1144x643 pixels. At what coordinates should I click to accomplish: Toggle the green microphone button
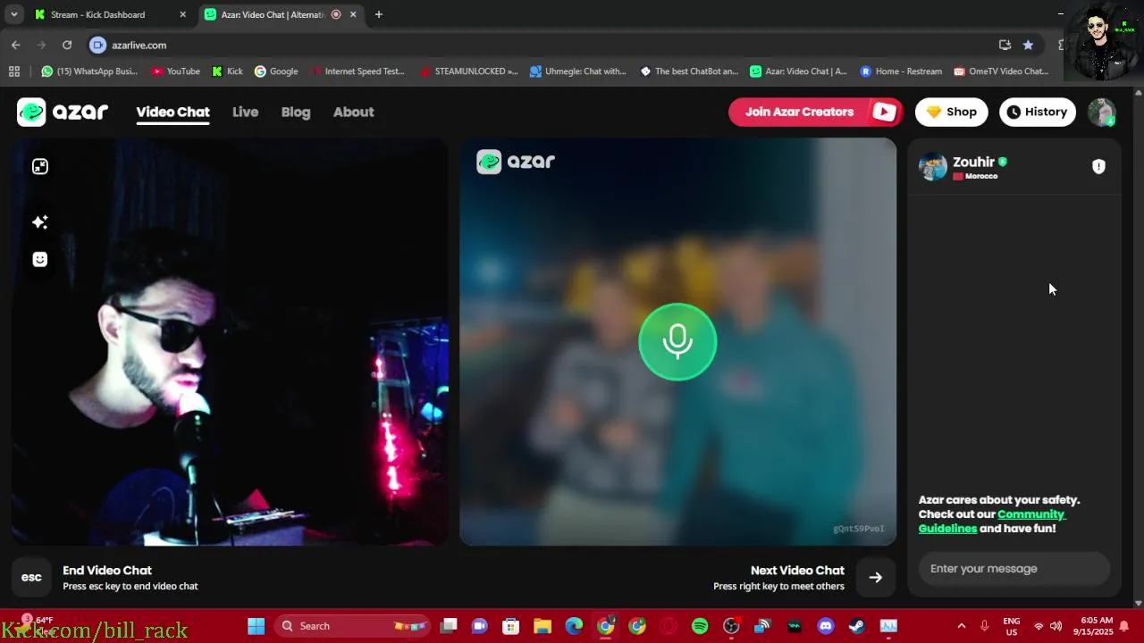pos(677,341)
